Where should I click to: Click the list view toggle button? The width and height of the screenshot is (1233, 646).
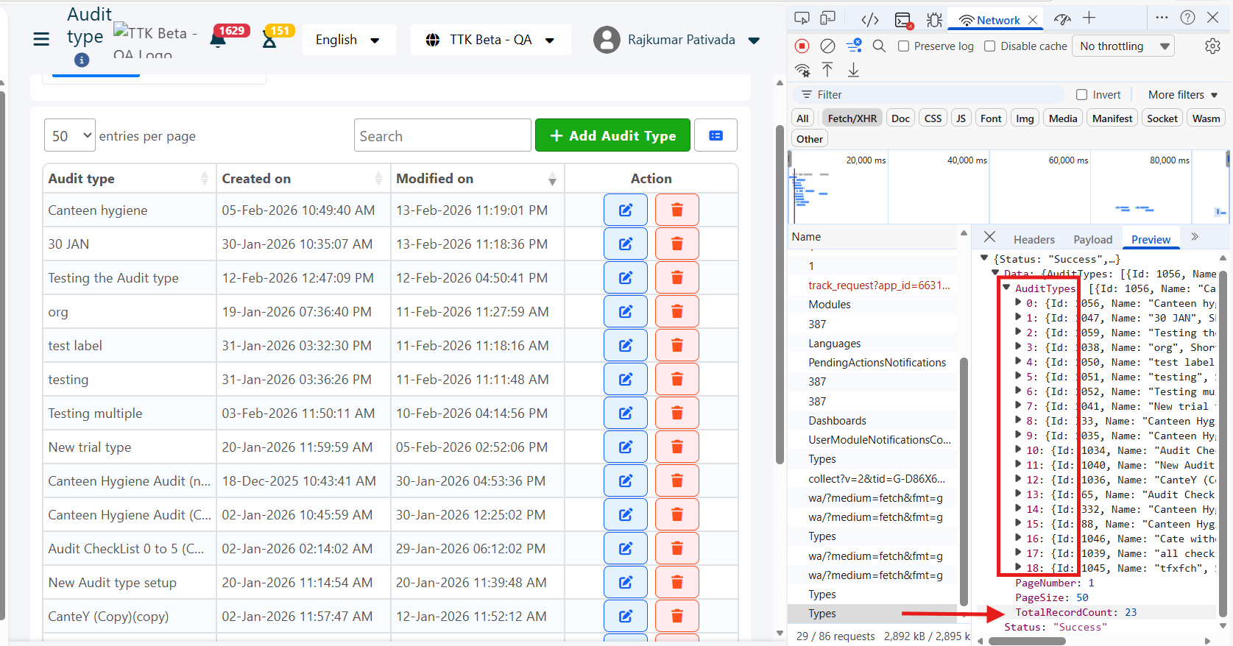coord(716,135)
